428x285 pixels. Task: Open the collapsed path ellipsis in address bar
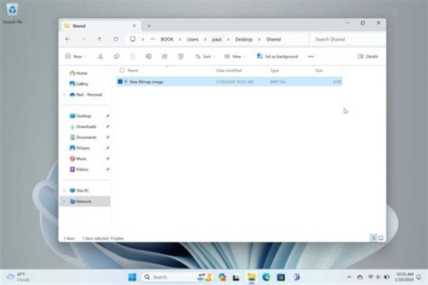click(153, 39)
